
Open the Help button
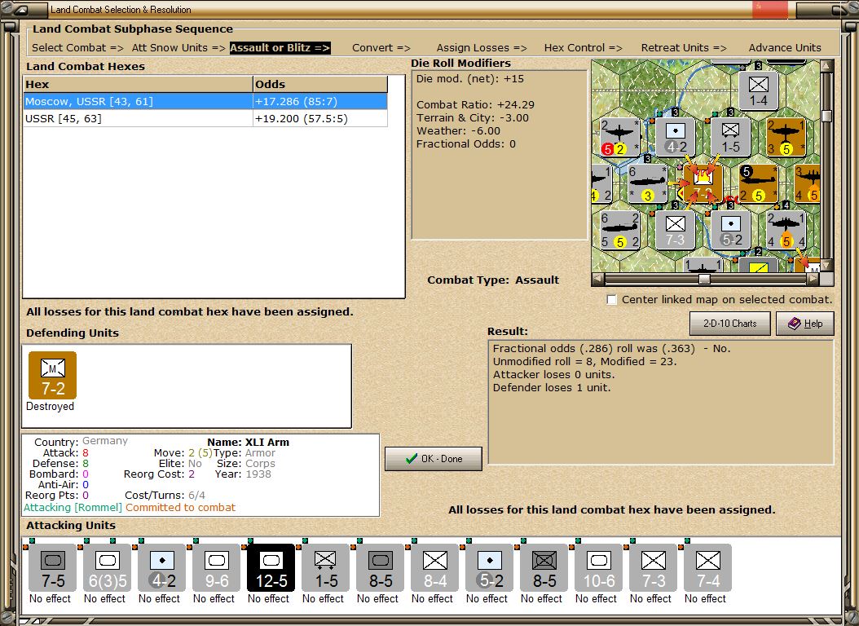804,324
